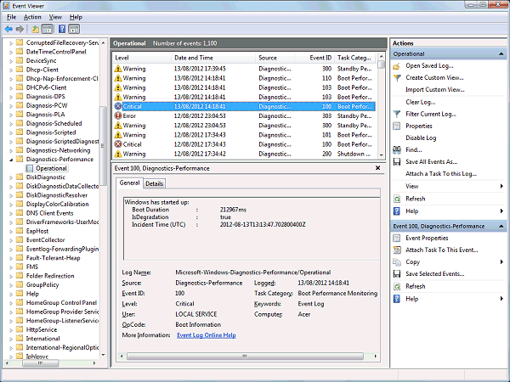
Task: Open the Action menu
Action: pos(32,17)
